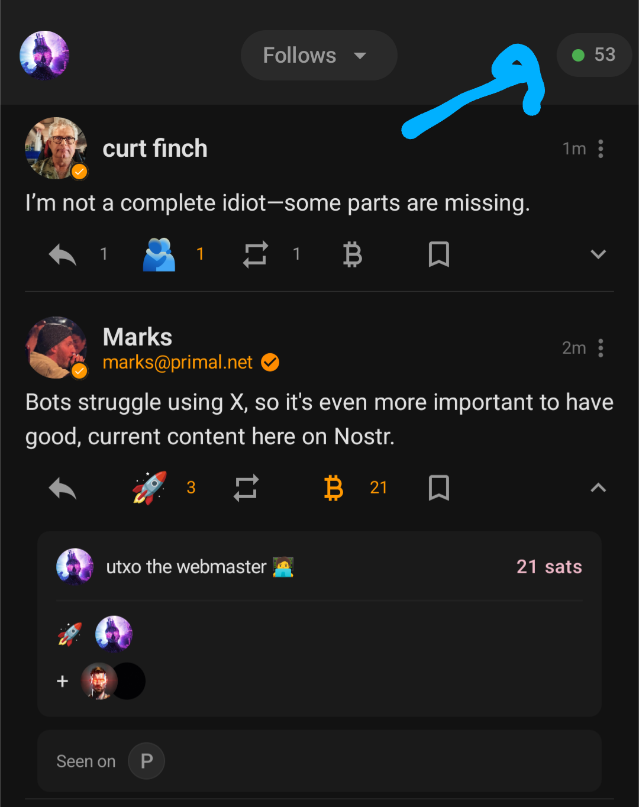Open options menu for Marks post
This screenshot has height=807, width=639.
point(601,348)
